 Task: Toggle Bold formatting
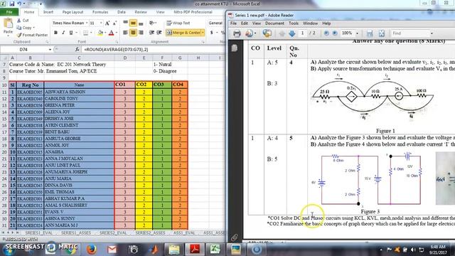(55, 33)
